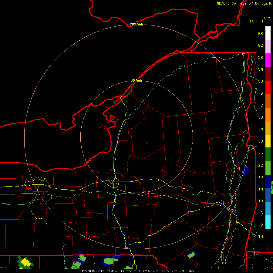Click the 38 legend scale label

(x=261, y=117)
